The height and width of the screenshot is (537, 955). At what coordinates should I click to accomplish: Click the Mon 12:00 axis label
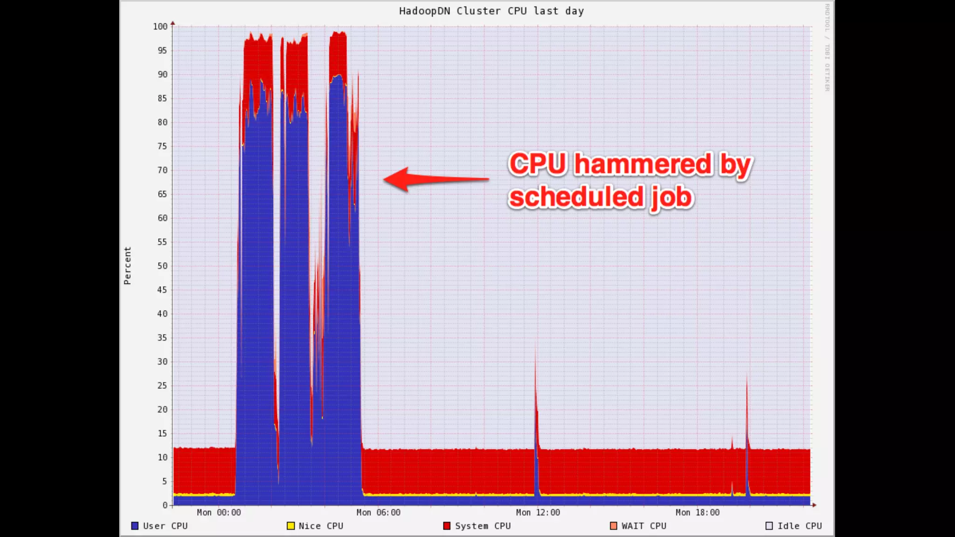538,512
